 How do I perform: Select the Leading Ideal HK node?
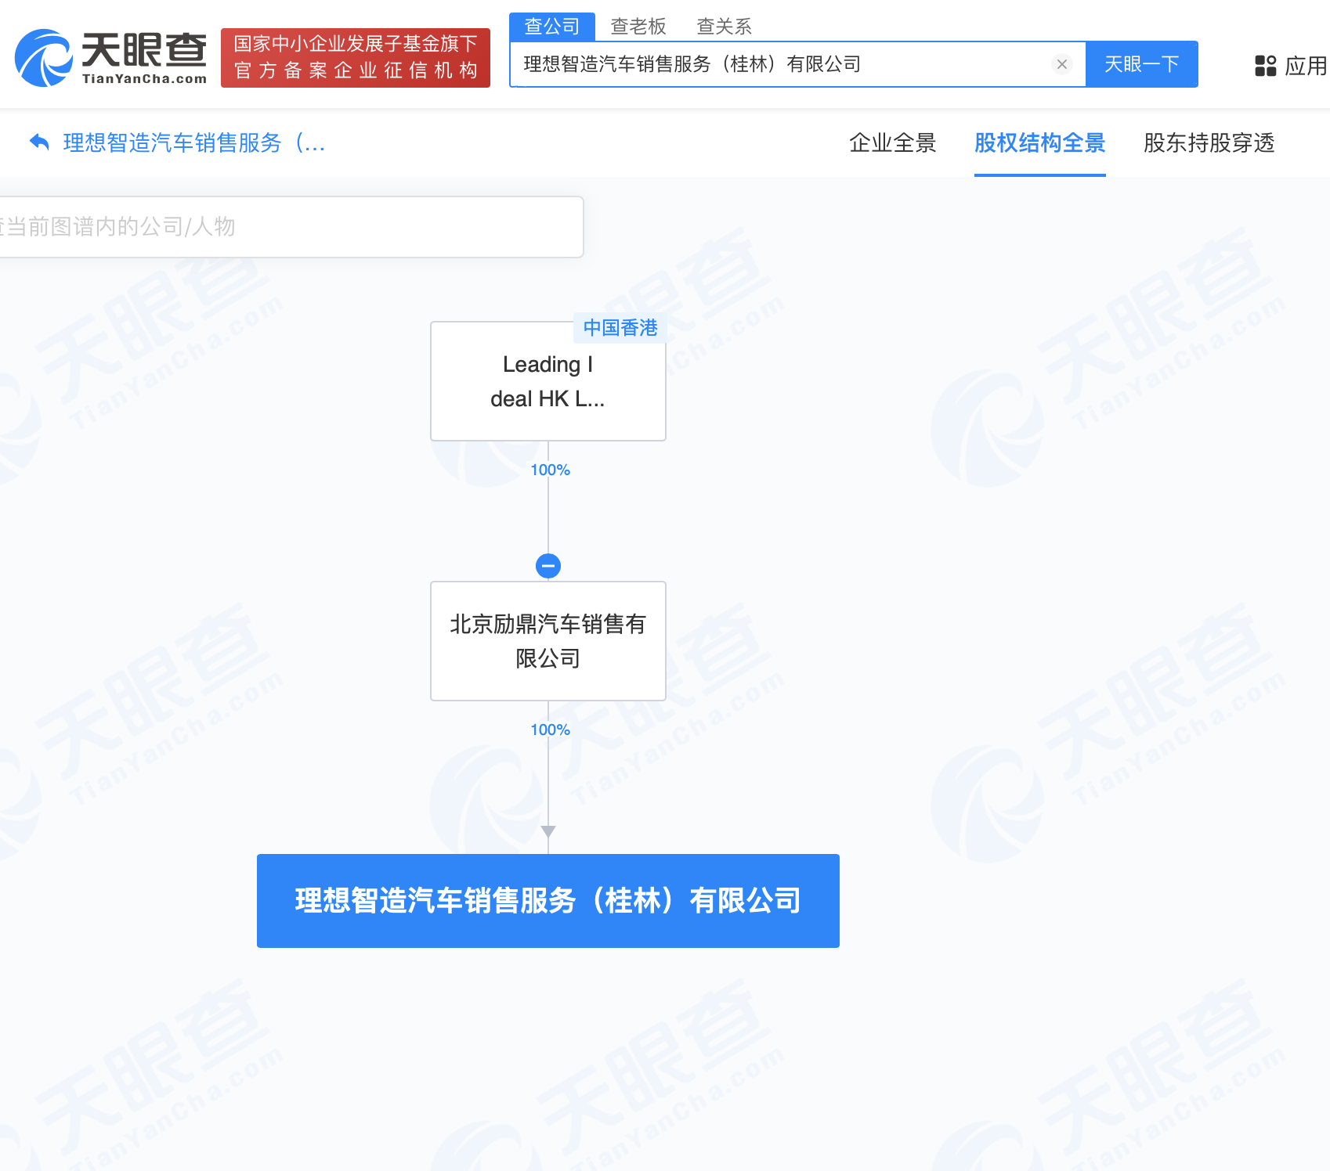tap(548, 381)
